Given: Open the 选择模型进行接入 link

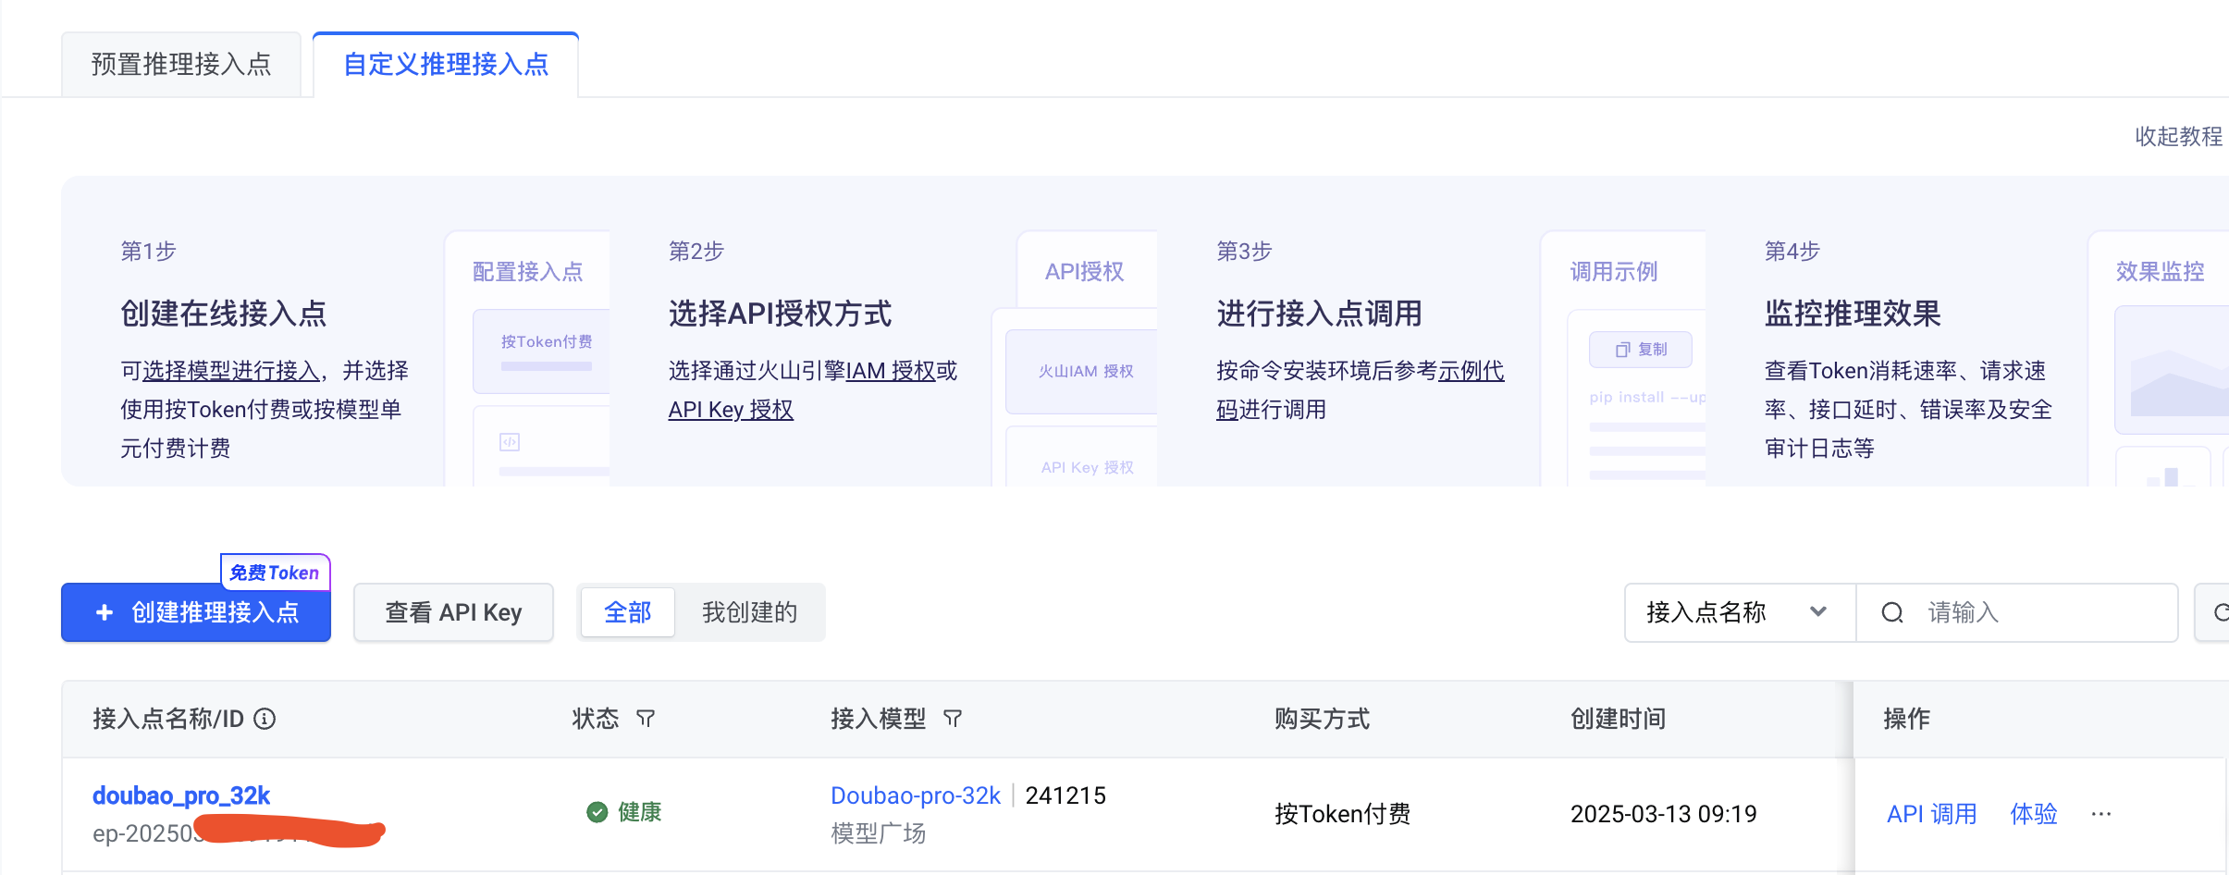Looking at the screenshot, I should (x=231, y=371).
